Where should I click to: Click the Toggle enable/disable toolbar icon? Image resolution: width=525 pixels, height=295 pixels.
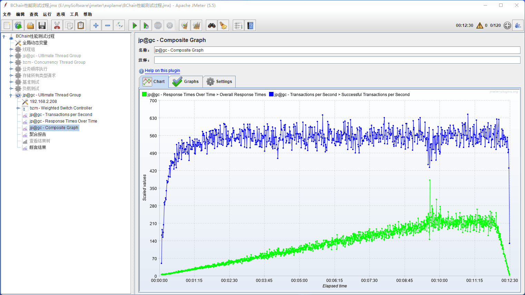119,25
